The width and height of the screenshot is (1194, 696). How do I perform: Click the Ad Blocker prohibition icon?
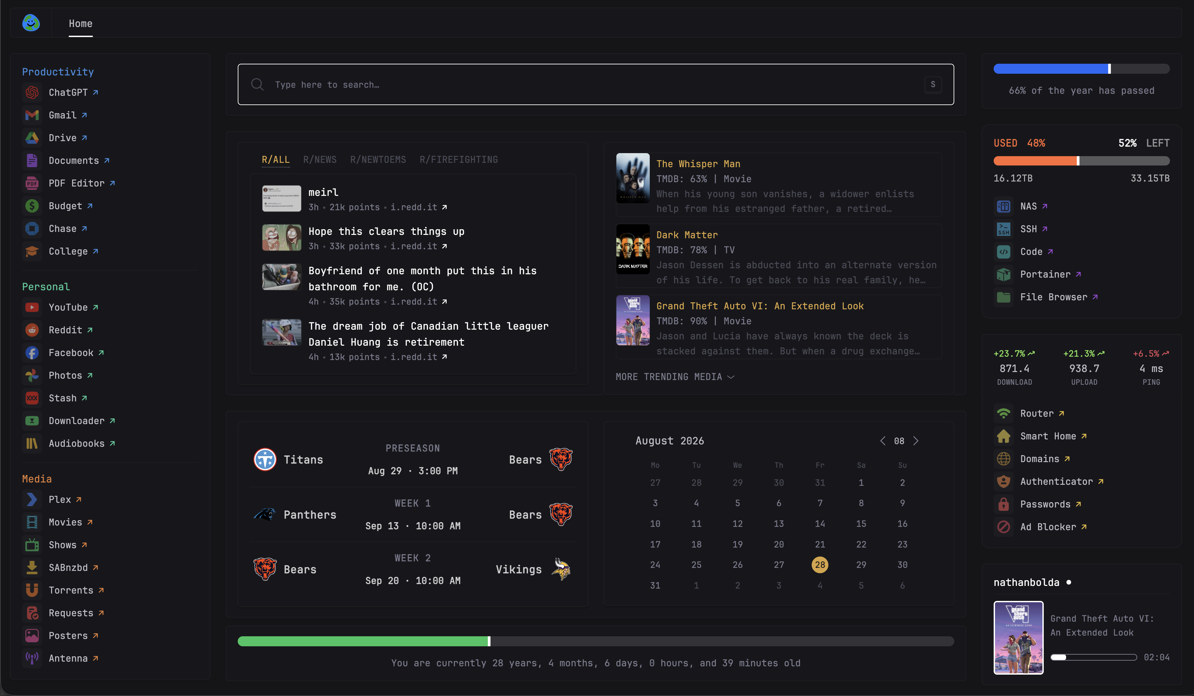[1004, 528]
